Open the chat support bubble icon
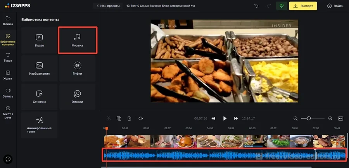Screen dimensions: 349x168 (x=8, y=159)
